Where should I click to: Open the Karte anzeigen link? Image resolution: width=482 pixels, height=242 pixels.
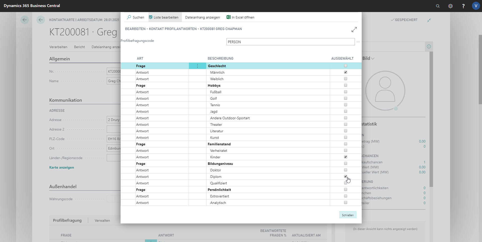click(62, 167)
